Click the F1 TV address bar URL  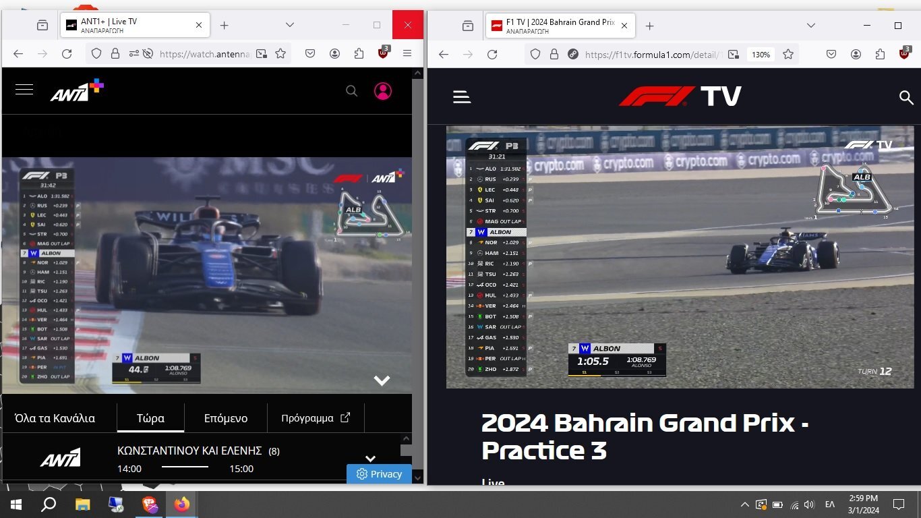click(653, 55)
